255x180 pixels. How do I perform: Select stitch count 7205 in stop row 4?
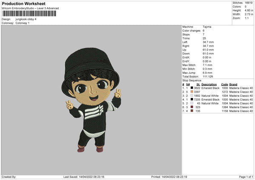point(197,100)
